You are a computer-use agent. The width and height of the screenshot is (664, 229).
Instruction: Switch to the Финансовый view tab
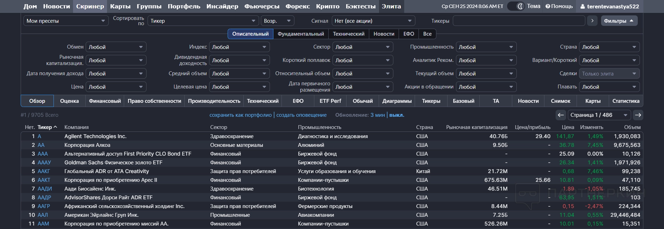[x=105, y=101]
